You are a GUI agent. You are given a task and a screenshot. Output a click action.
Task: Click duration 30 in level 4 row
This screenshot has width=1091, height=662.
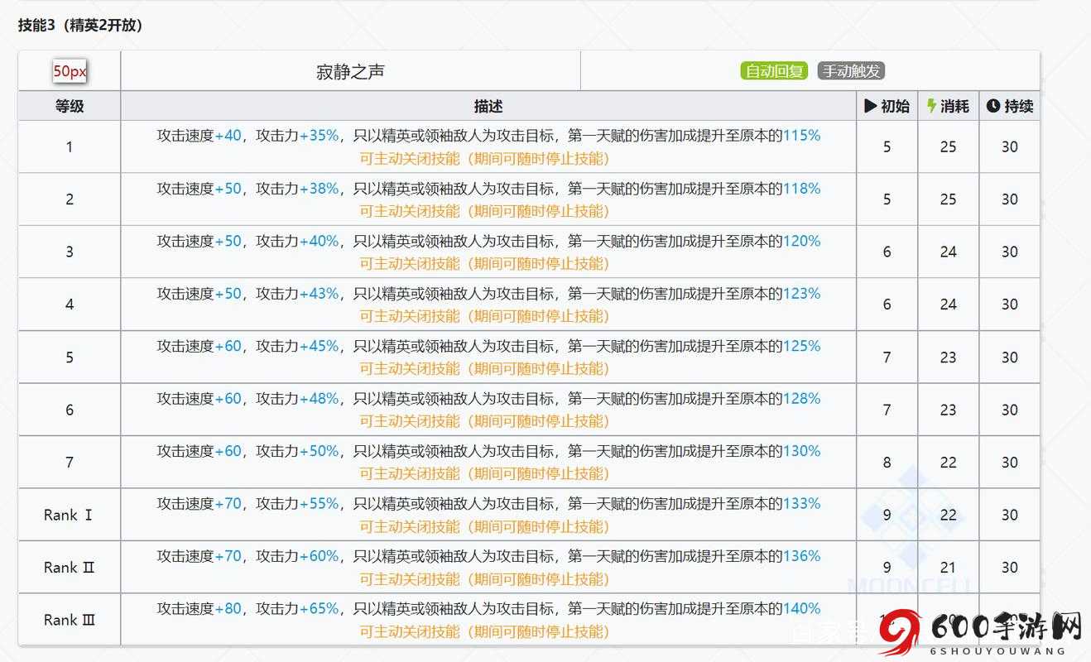[1010, 305]
